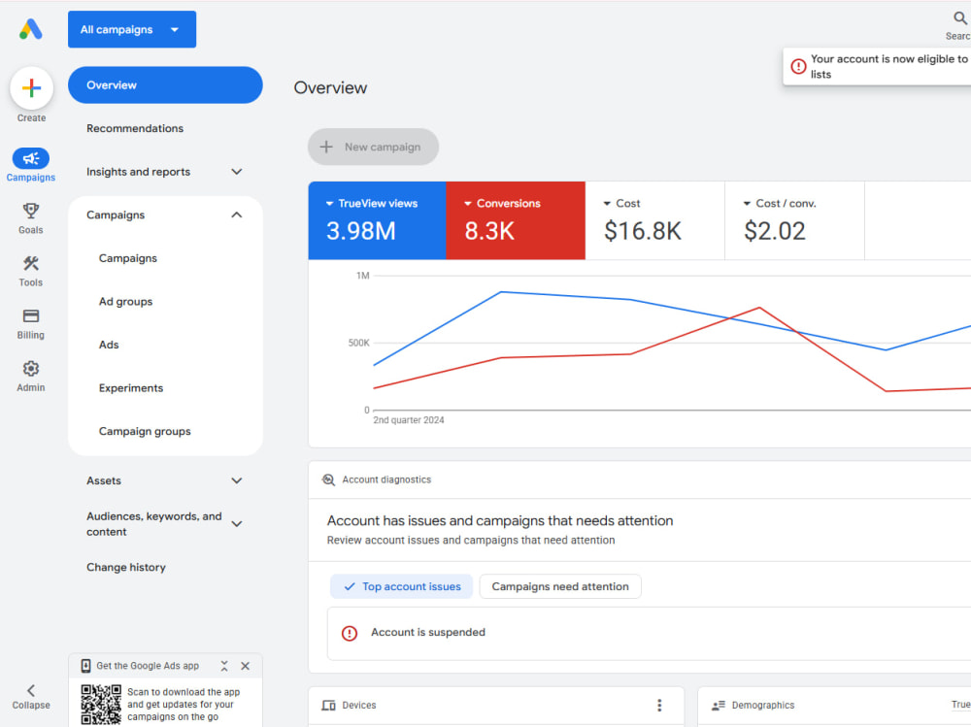Screen dimensions: 971x727
Task: Open the Tools wrench icon
Action: (x=31, y=263)
